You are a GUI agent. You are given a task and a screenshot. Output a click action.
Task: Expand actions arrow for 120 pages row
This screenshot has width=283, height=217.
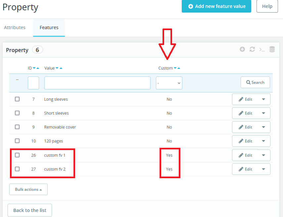pyautogui.click(x=263, y=141)
